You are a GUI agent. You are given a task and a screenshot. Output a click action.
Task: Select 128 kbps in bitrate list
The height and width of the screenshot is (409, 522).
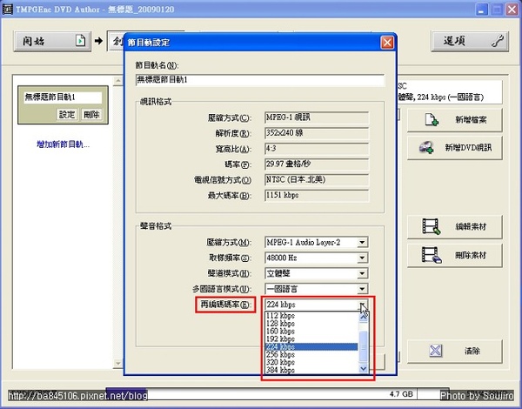311,324
